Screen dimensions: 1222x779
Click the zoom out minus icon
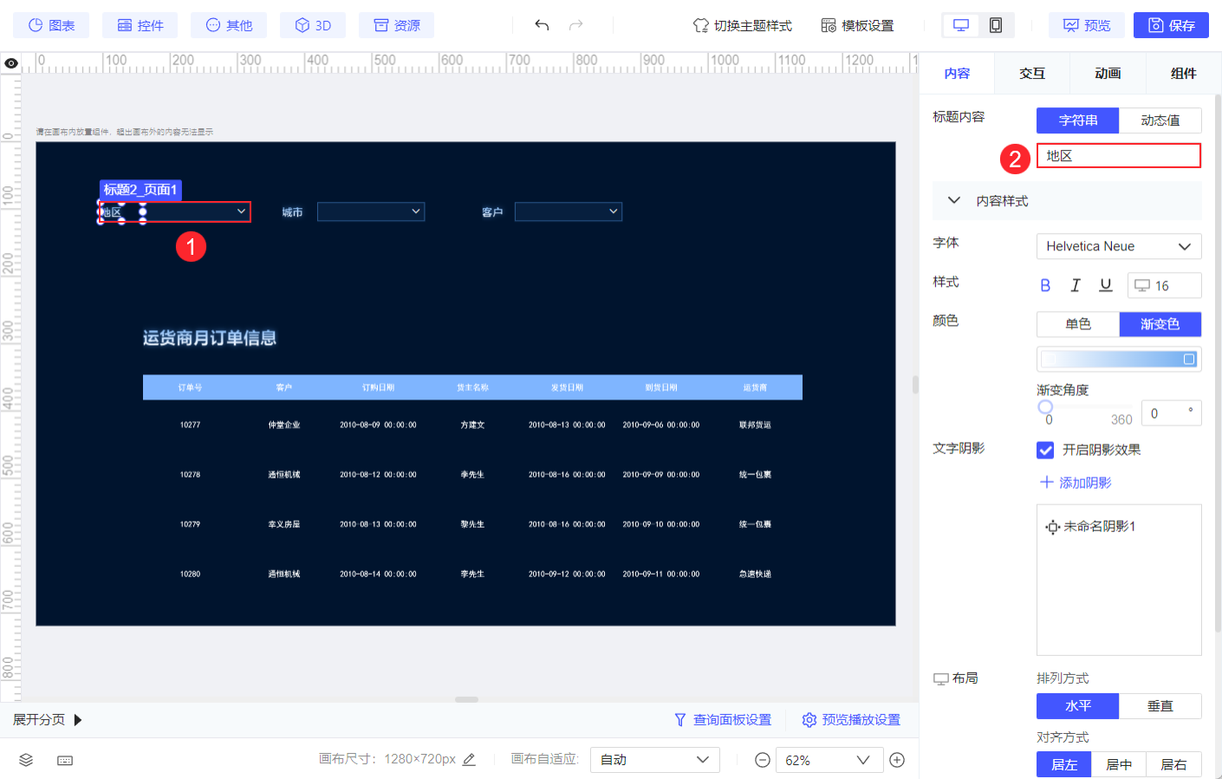[763, 760]
